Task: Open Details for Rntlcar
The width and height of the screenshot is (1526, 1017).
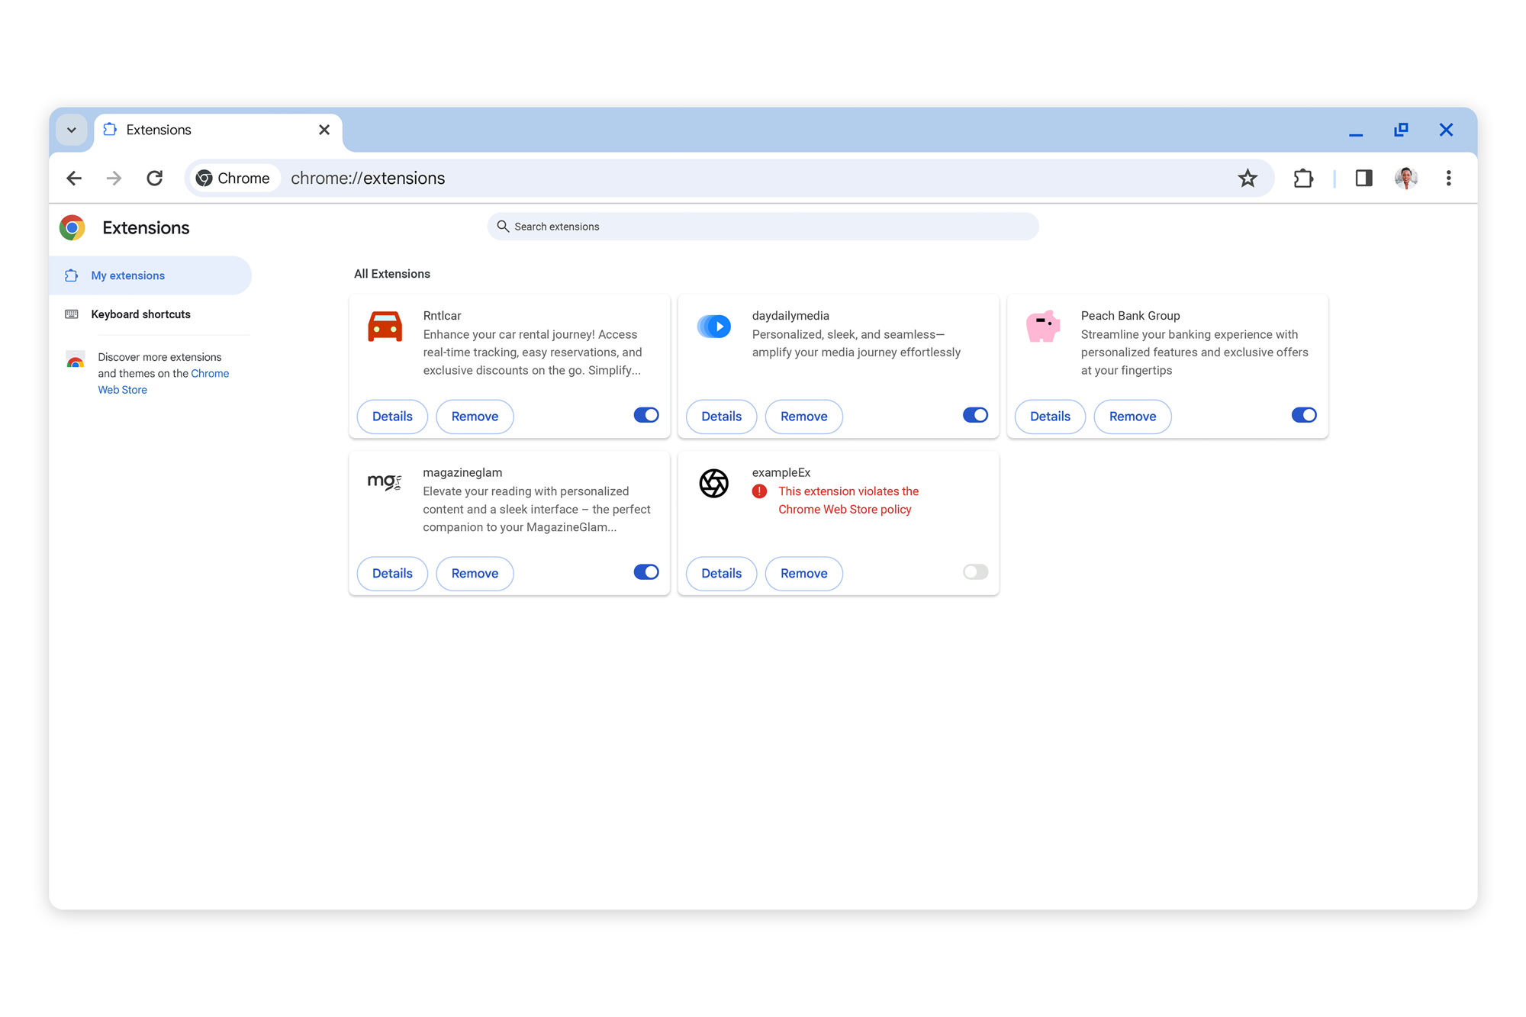Action: pyautogui.click(x=392, y=417)
